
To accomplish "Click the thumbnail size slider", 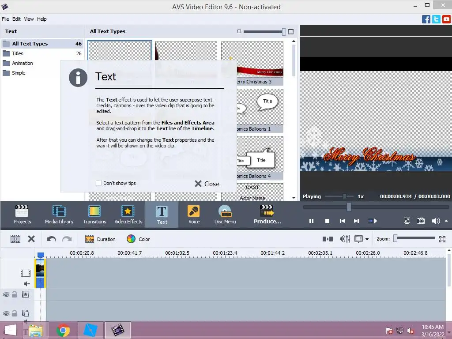I will click(x=264, y=31).
